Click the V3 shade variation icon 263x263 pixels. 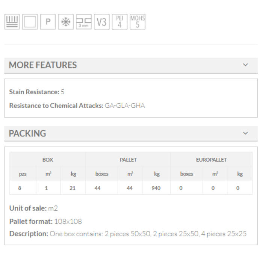point(101,22)
